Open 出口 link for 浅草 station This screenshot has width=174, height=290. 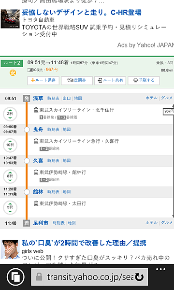click(x=67, y=99)
